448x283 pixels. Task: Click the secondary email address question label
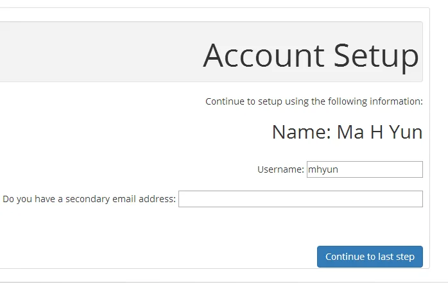click(89, 199)
